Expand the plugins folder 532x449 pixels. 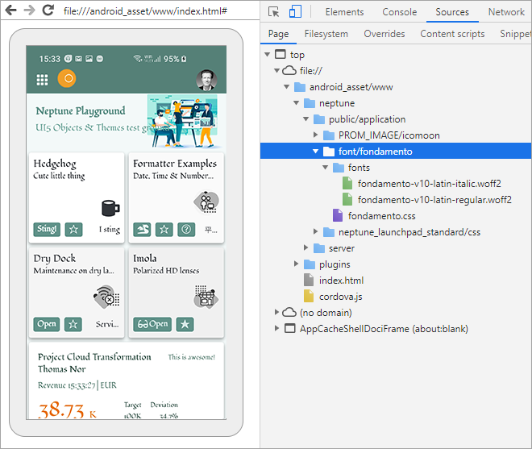pyautogui.click(x=296, y=264)
